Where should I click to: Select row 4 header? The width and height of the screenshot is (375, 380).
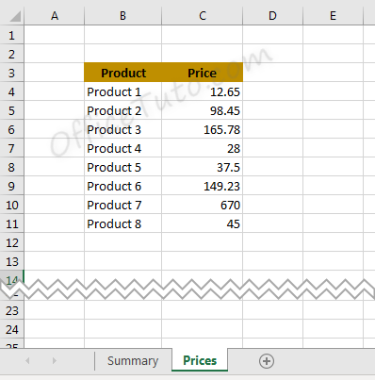coord(11,91)
